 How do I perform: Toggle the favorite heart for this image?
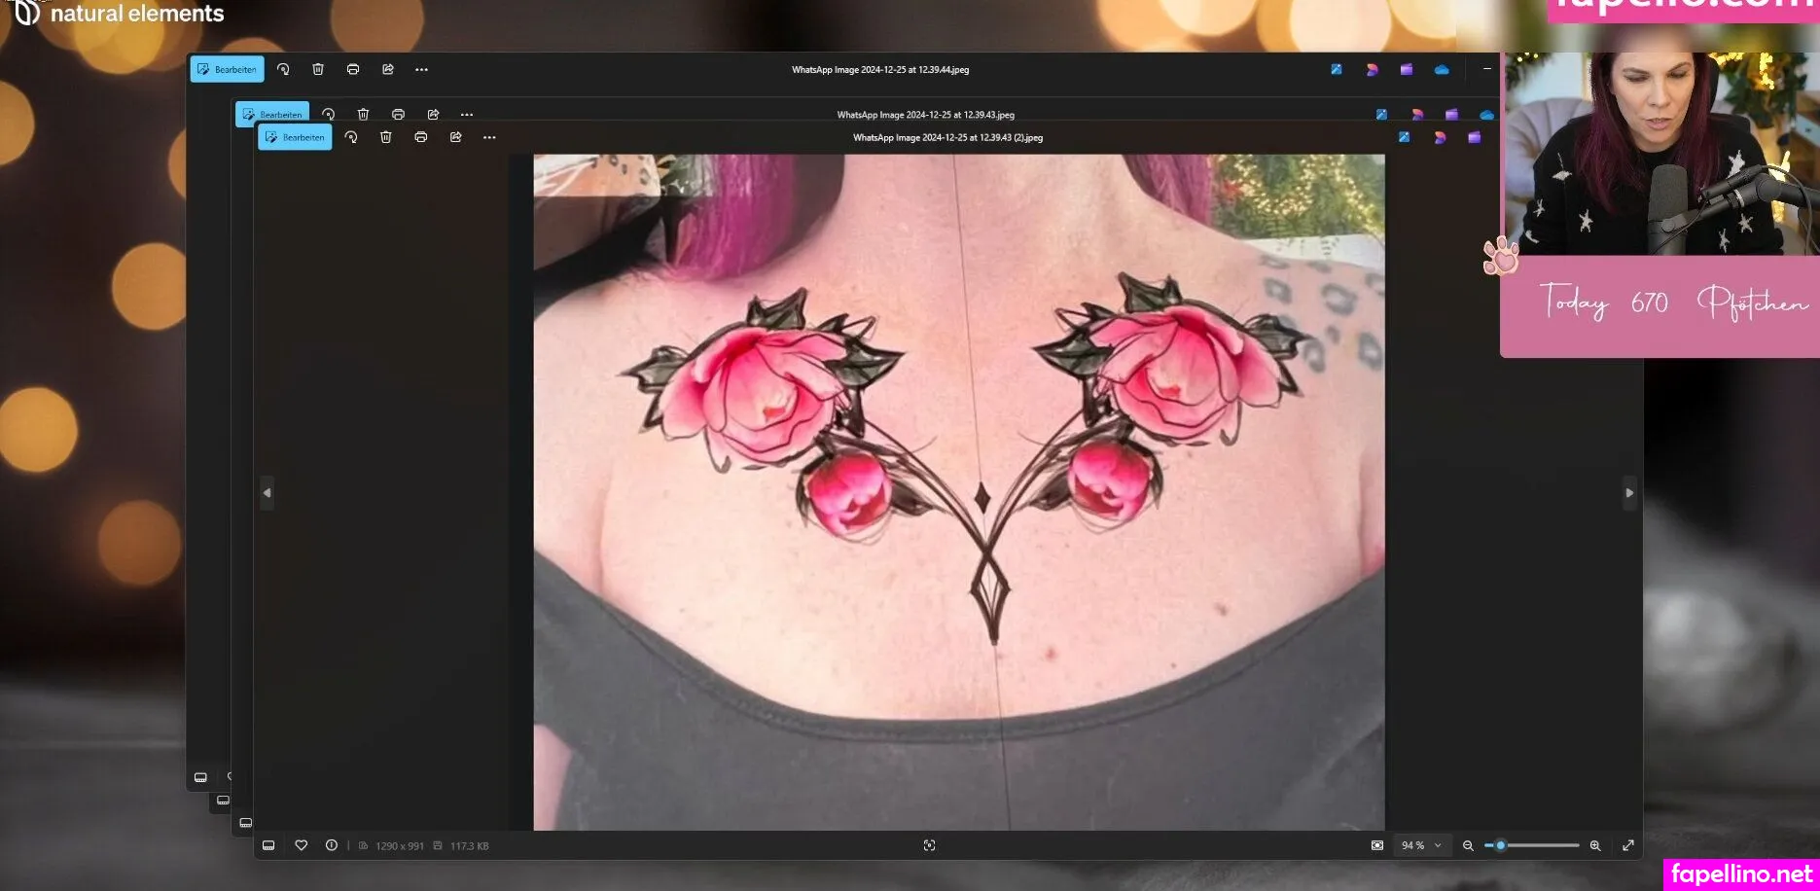(x=302, y=846)
